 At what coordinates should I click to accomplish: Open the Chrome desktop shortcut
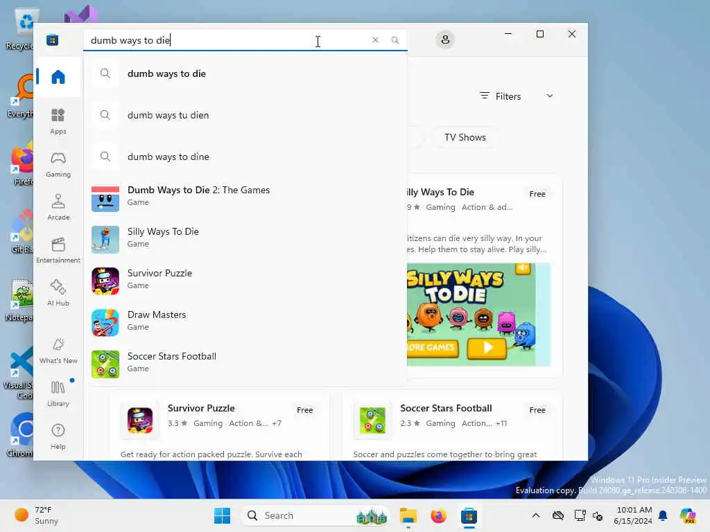[20, 434]
